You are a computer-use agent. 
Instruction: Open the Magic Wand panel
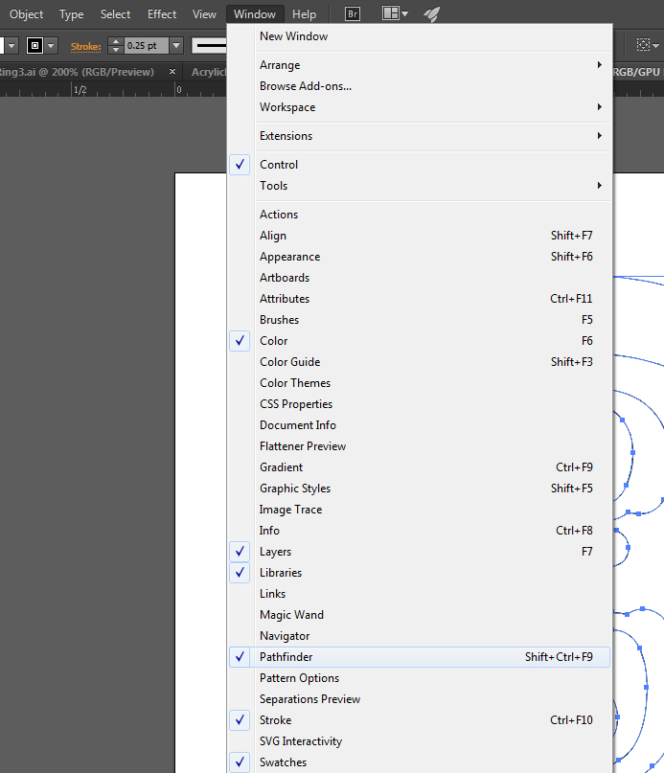pyautogui.click(x=420, y=615)
